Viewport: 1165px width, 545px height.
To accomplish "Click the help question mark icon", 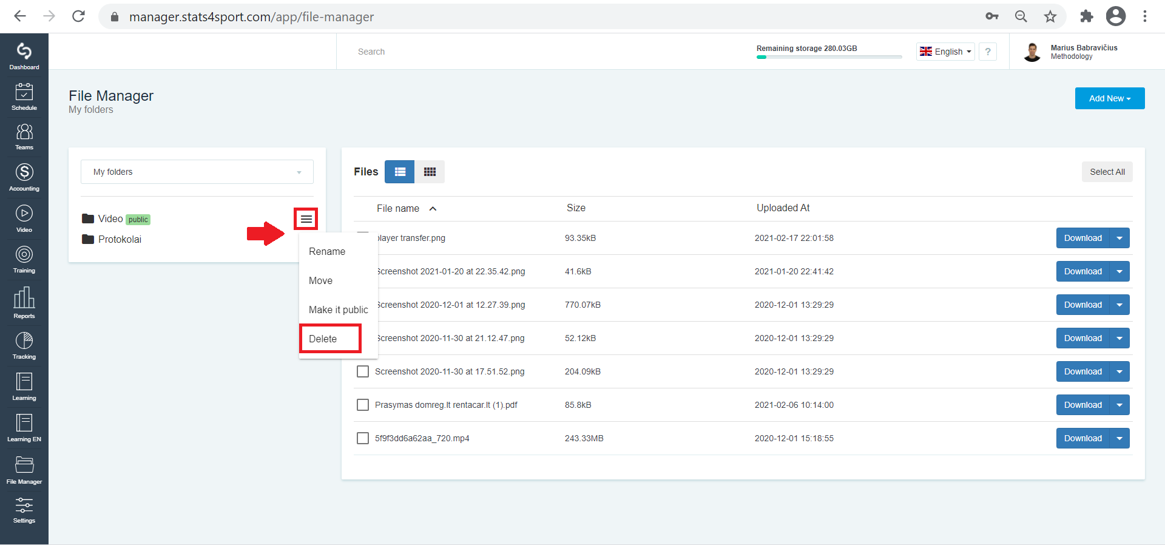I will (988, 52).
